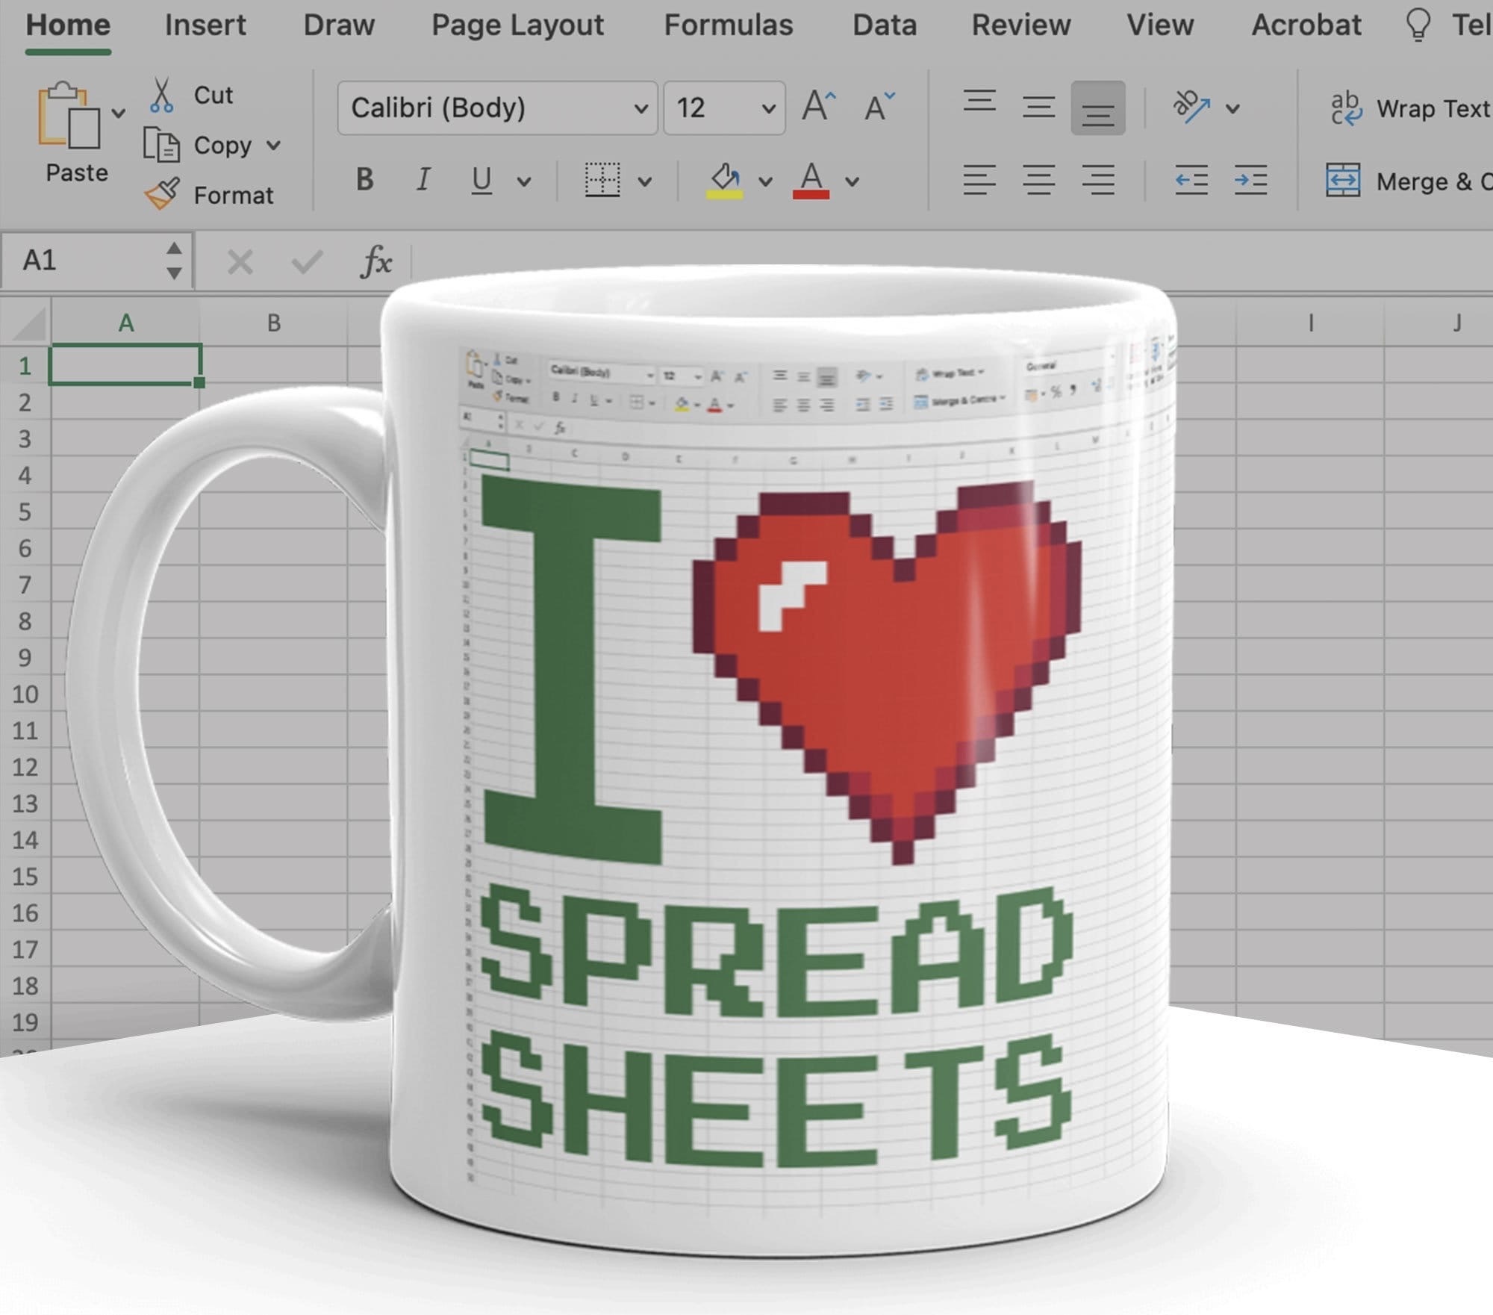Switch to the Formulas tab
1493x1315 pixels.
point(728,25)
